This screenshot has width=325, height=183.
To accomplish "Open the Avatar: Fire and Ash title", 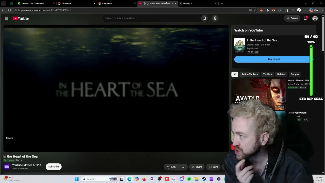I will click(x=298, y=81).
